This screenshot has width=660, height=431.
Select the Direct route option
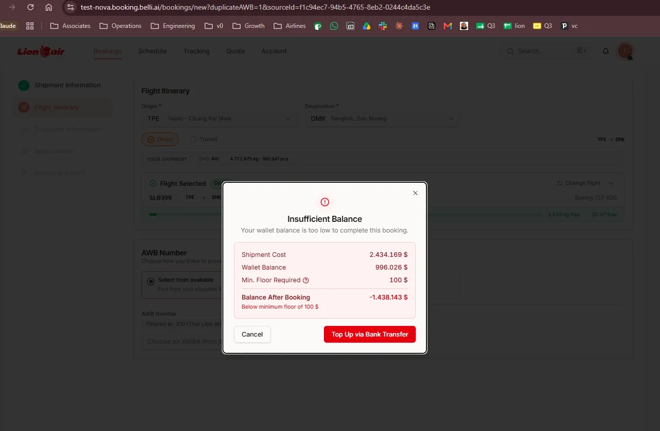(x=160, y=140)
